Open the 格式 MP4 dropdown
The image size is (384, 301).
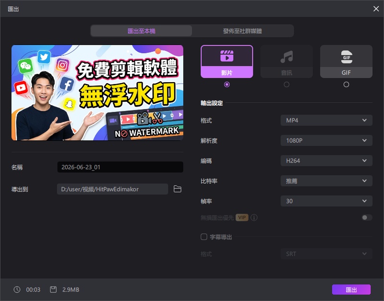point(326,120)
